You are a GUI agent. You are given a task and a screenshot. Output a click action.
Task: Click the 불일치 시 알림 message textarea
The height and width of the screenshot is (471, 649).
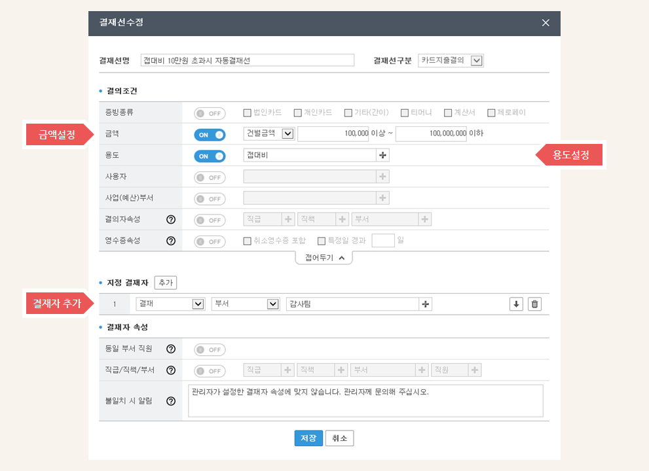pyautogui.click(x=365, y=401)
